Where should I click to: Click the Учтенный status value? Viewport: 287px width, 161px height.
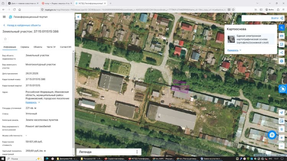tap(31, 114)
